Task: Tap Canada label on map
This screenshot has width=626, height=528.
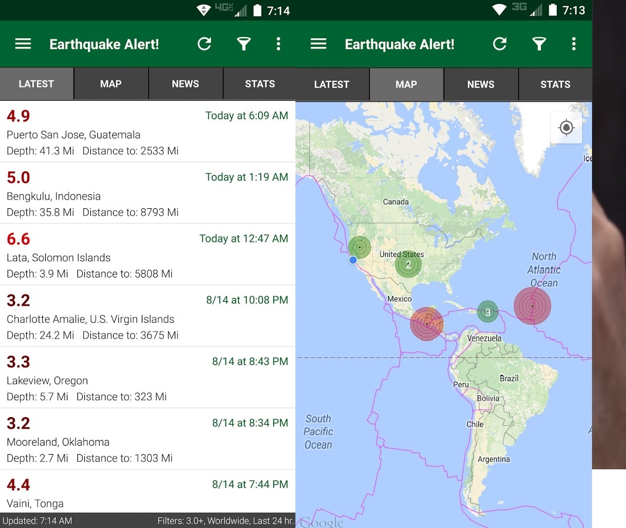Action: [x=396, y=202]
